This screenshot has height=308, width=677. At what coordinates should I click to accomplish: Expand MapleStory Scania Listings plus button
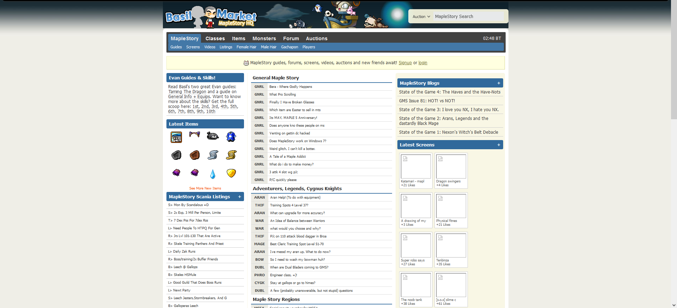click(x=239, y=197)
